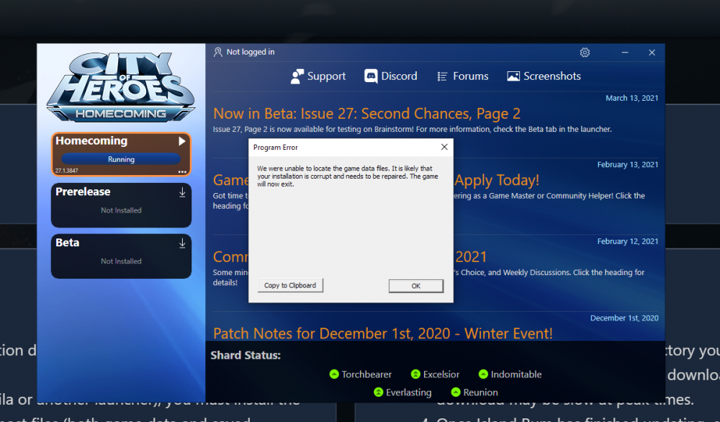This screenshot has width=720, height=422.
Task: Click the Discord icon in header
Action: click(x=372, y=76)
